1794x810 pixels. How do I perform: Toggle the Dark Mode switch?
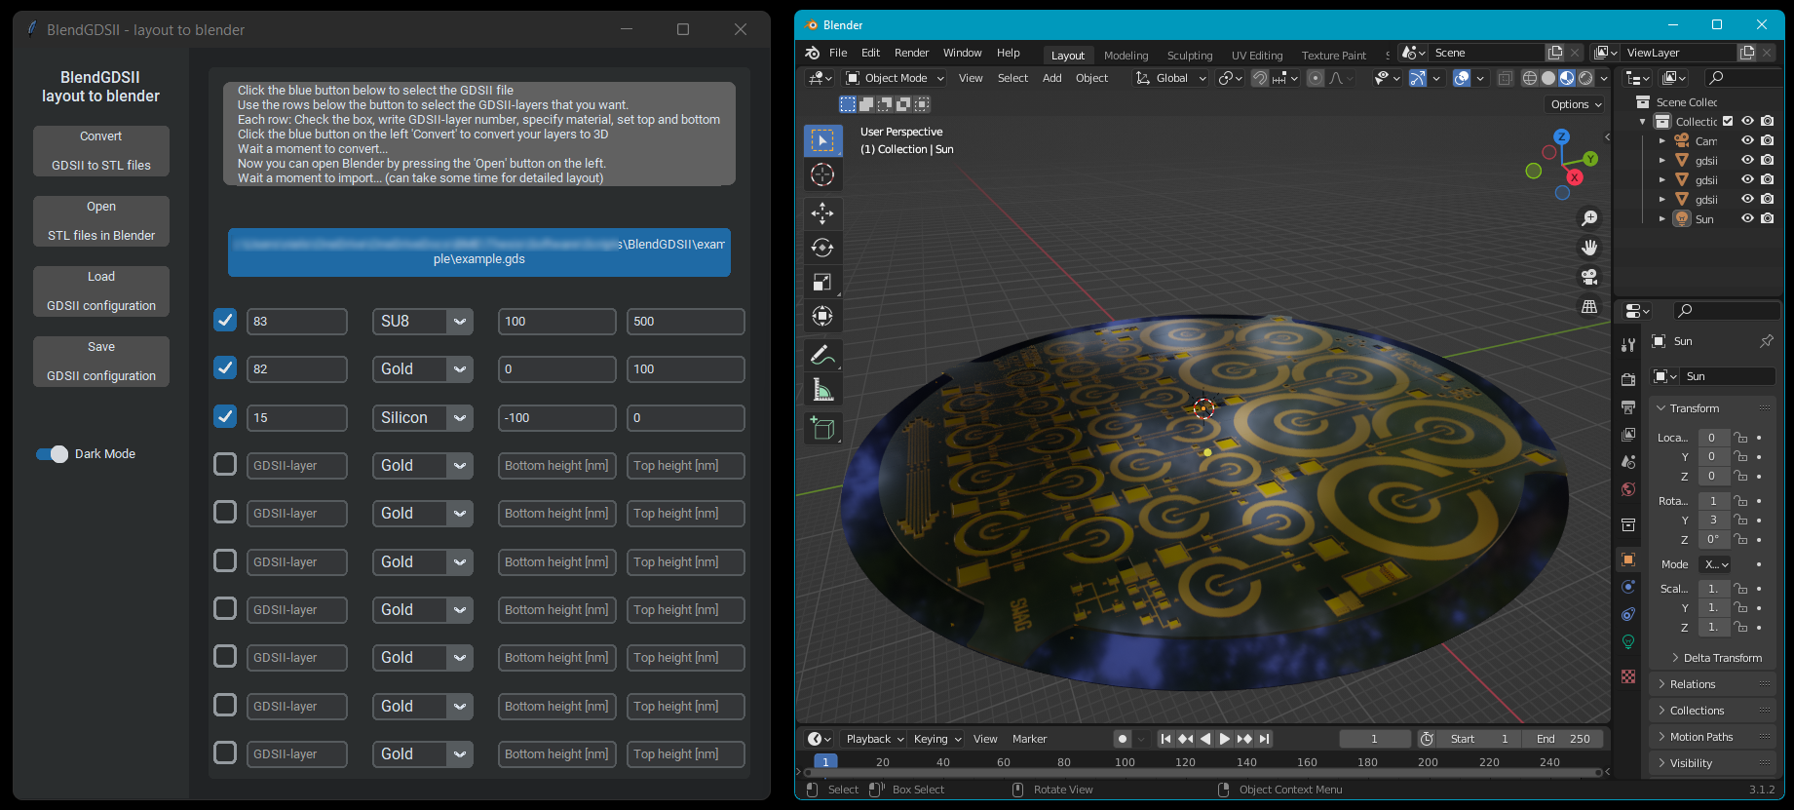click(x=52, y=454)
